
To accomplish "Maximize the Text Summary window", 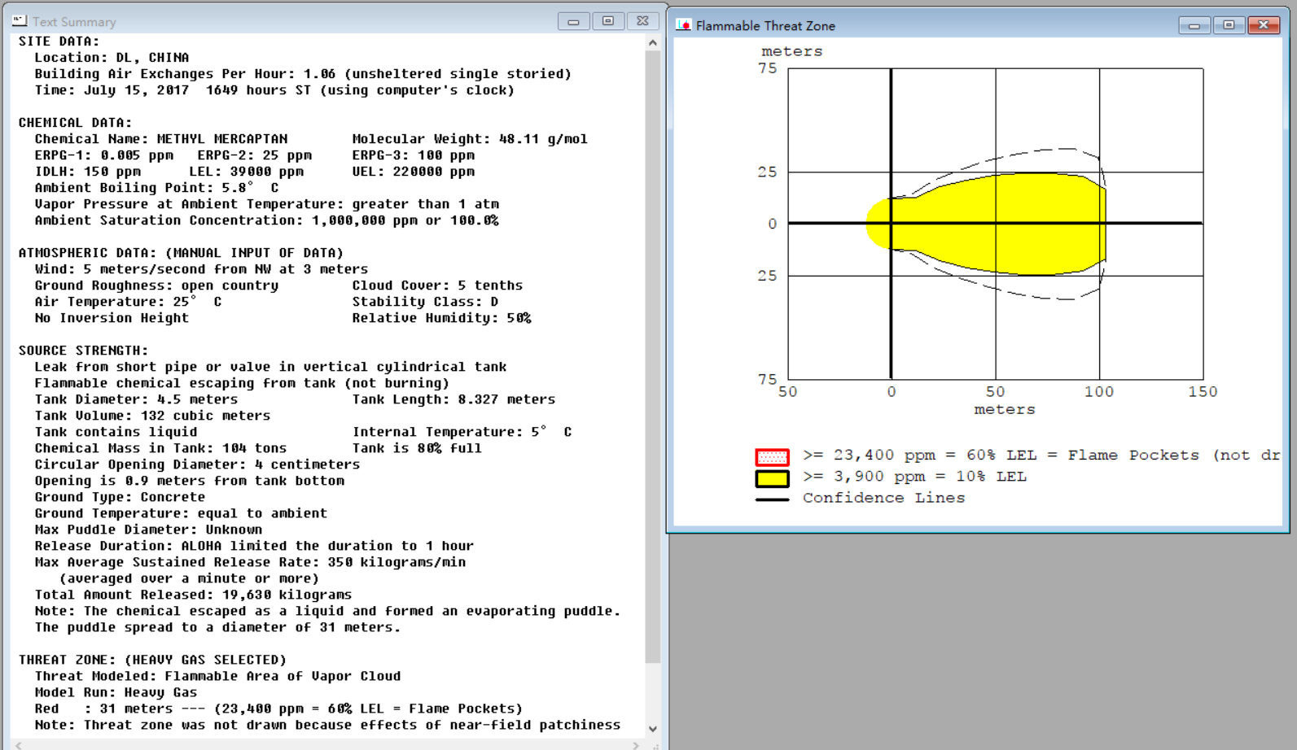I will pyautogui.click(x=608, y=21).
